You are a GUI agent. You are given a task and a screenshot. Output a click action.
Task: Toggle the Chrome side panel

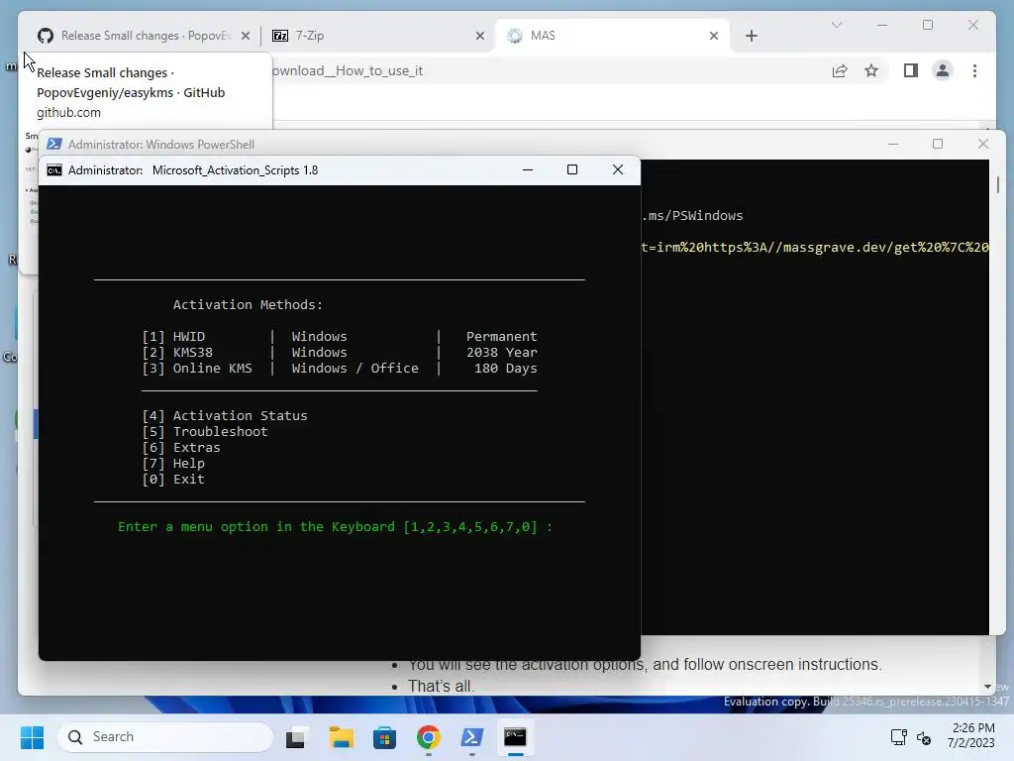coord(911,70)
